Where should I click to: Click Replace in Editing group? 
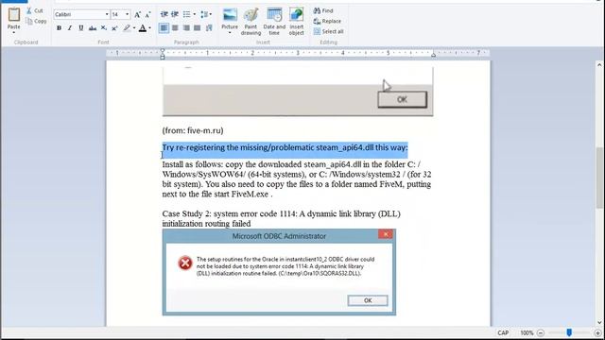click(x=328, y=21)
